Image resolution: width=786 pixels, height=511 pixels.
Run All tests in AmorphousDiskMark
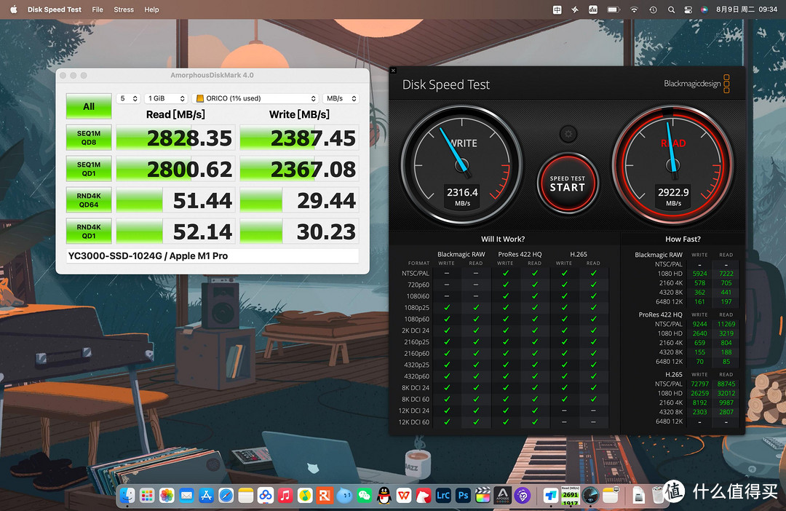pyautogui.click(x=89, y=106)
